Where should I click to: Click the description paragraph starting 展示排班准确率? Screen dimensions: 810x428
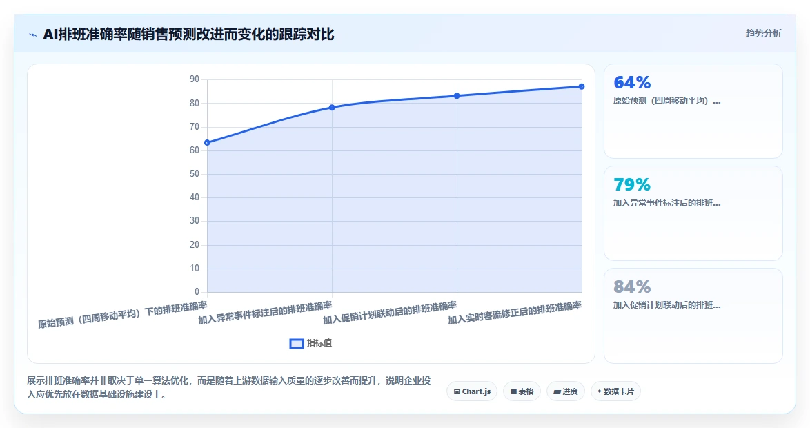(229, 387)
